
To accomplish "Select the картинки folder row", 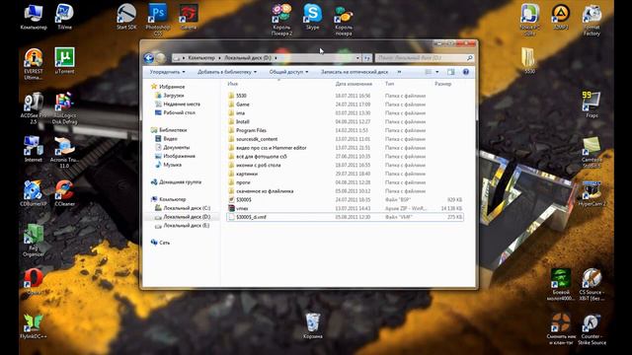I will [x=345, y=174].
